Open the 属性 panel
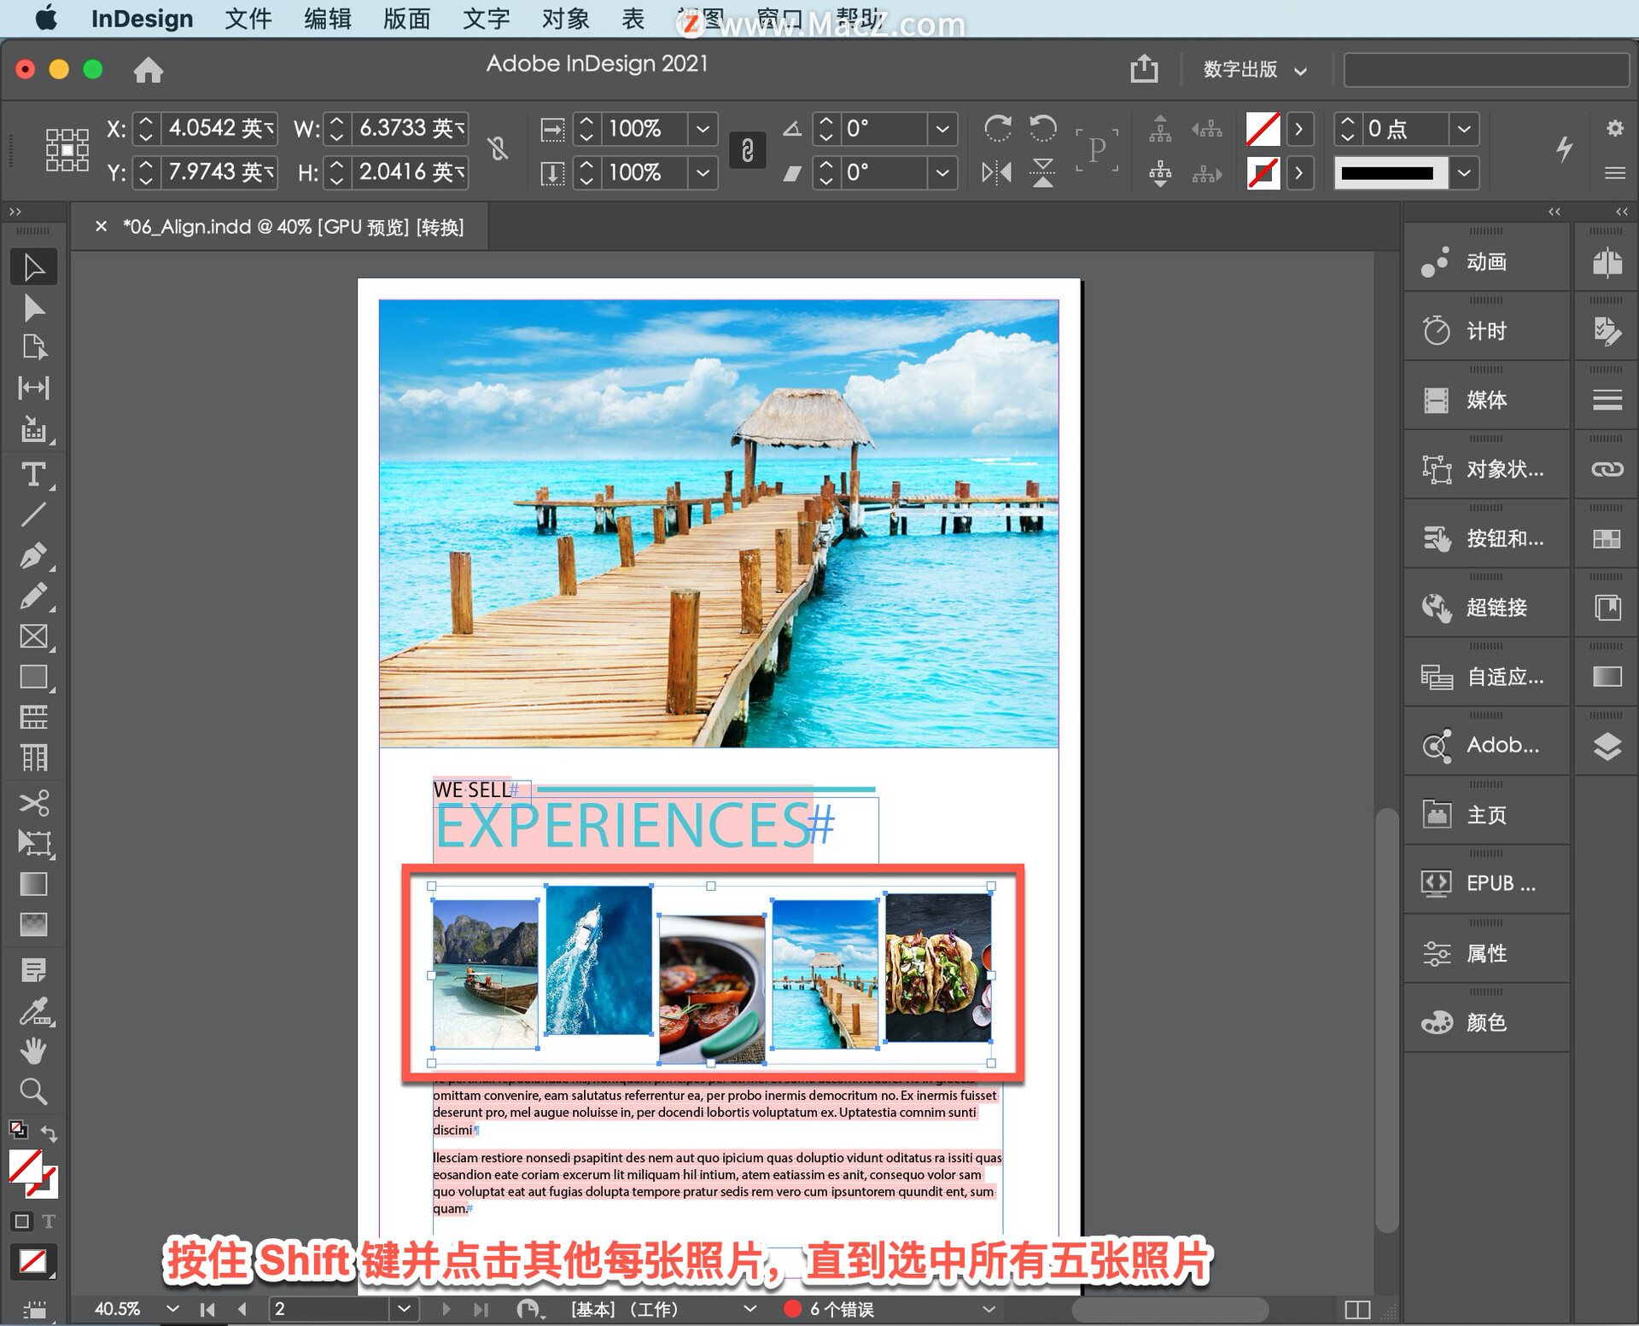 [1486, 953]
